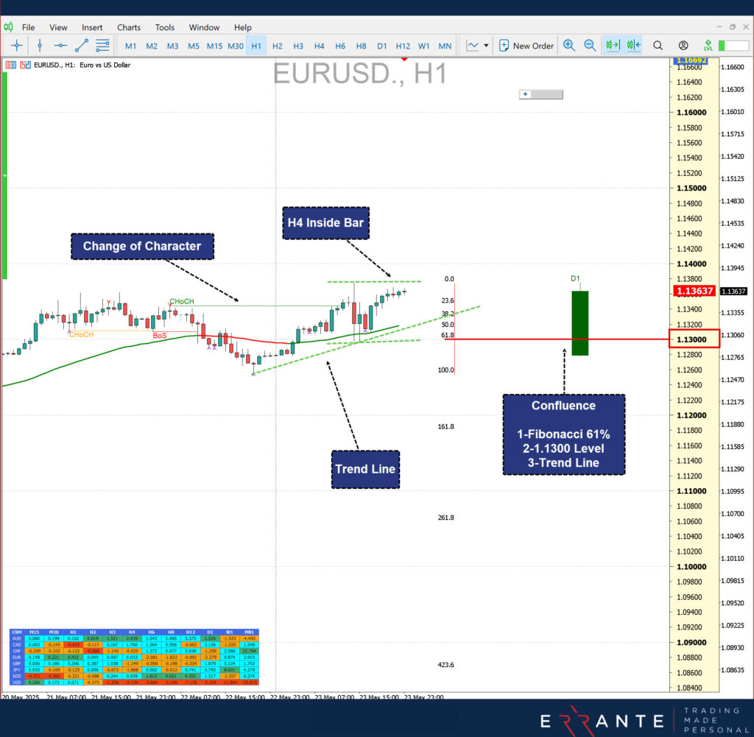This screenshot has height=737, width=754.
Task: Toggle the LVL trade levels display
Action: [708, 46]
